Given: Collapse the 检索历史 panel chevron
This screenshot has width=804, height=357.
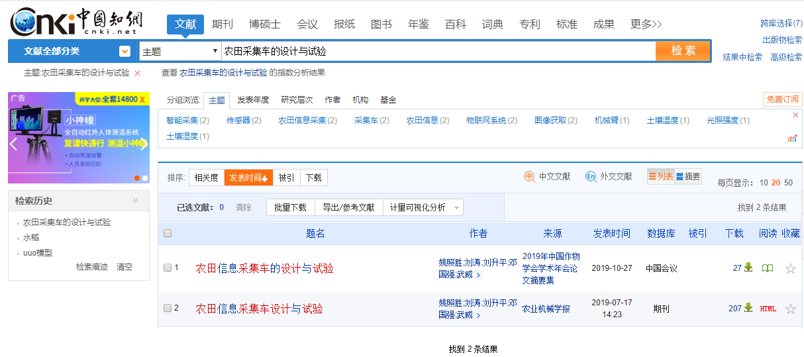Looking at the screenshot, I should [136, 200].
